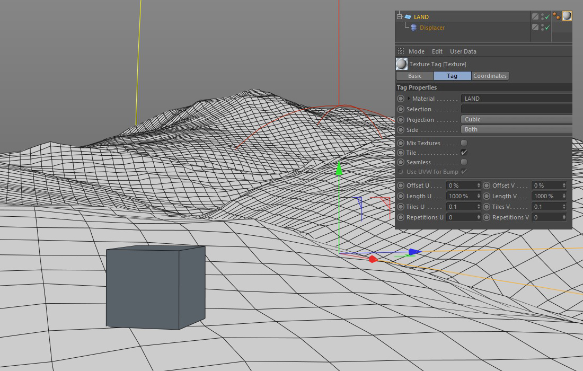Uncheck the Tile checkbox
The height and width of the screenshot is (371, 583).
(464, 153)
